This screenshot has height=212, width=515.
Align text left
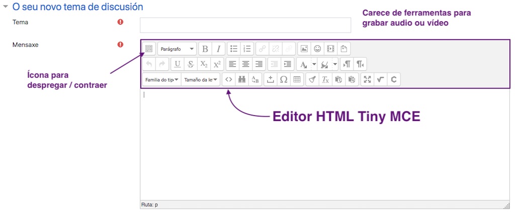coord(232,64)
